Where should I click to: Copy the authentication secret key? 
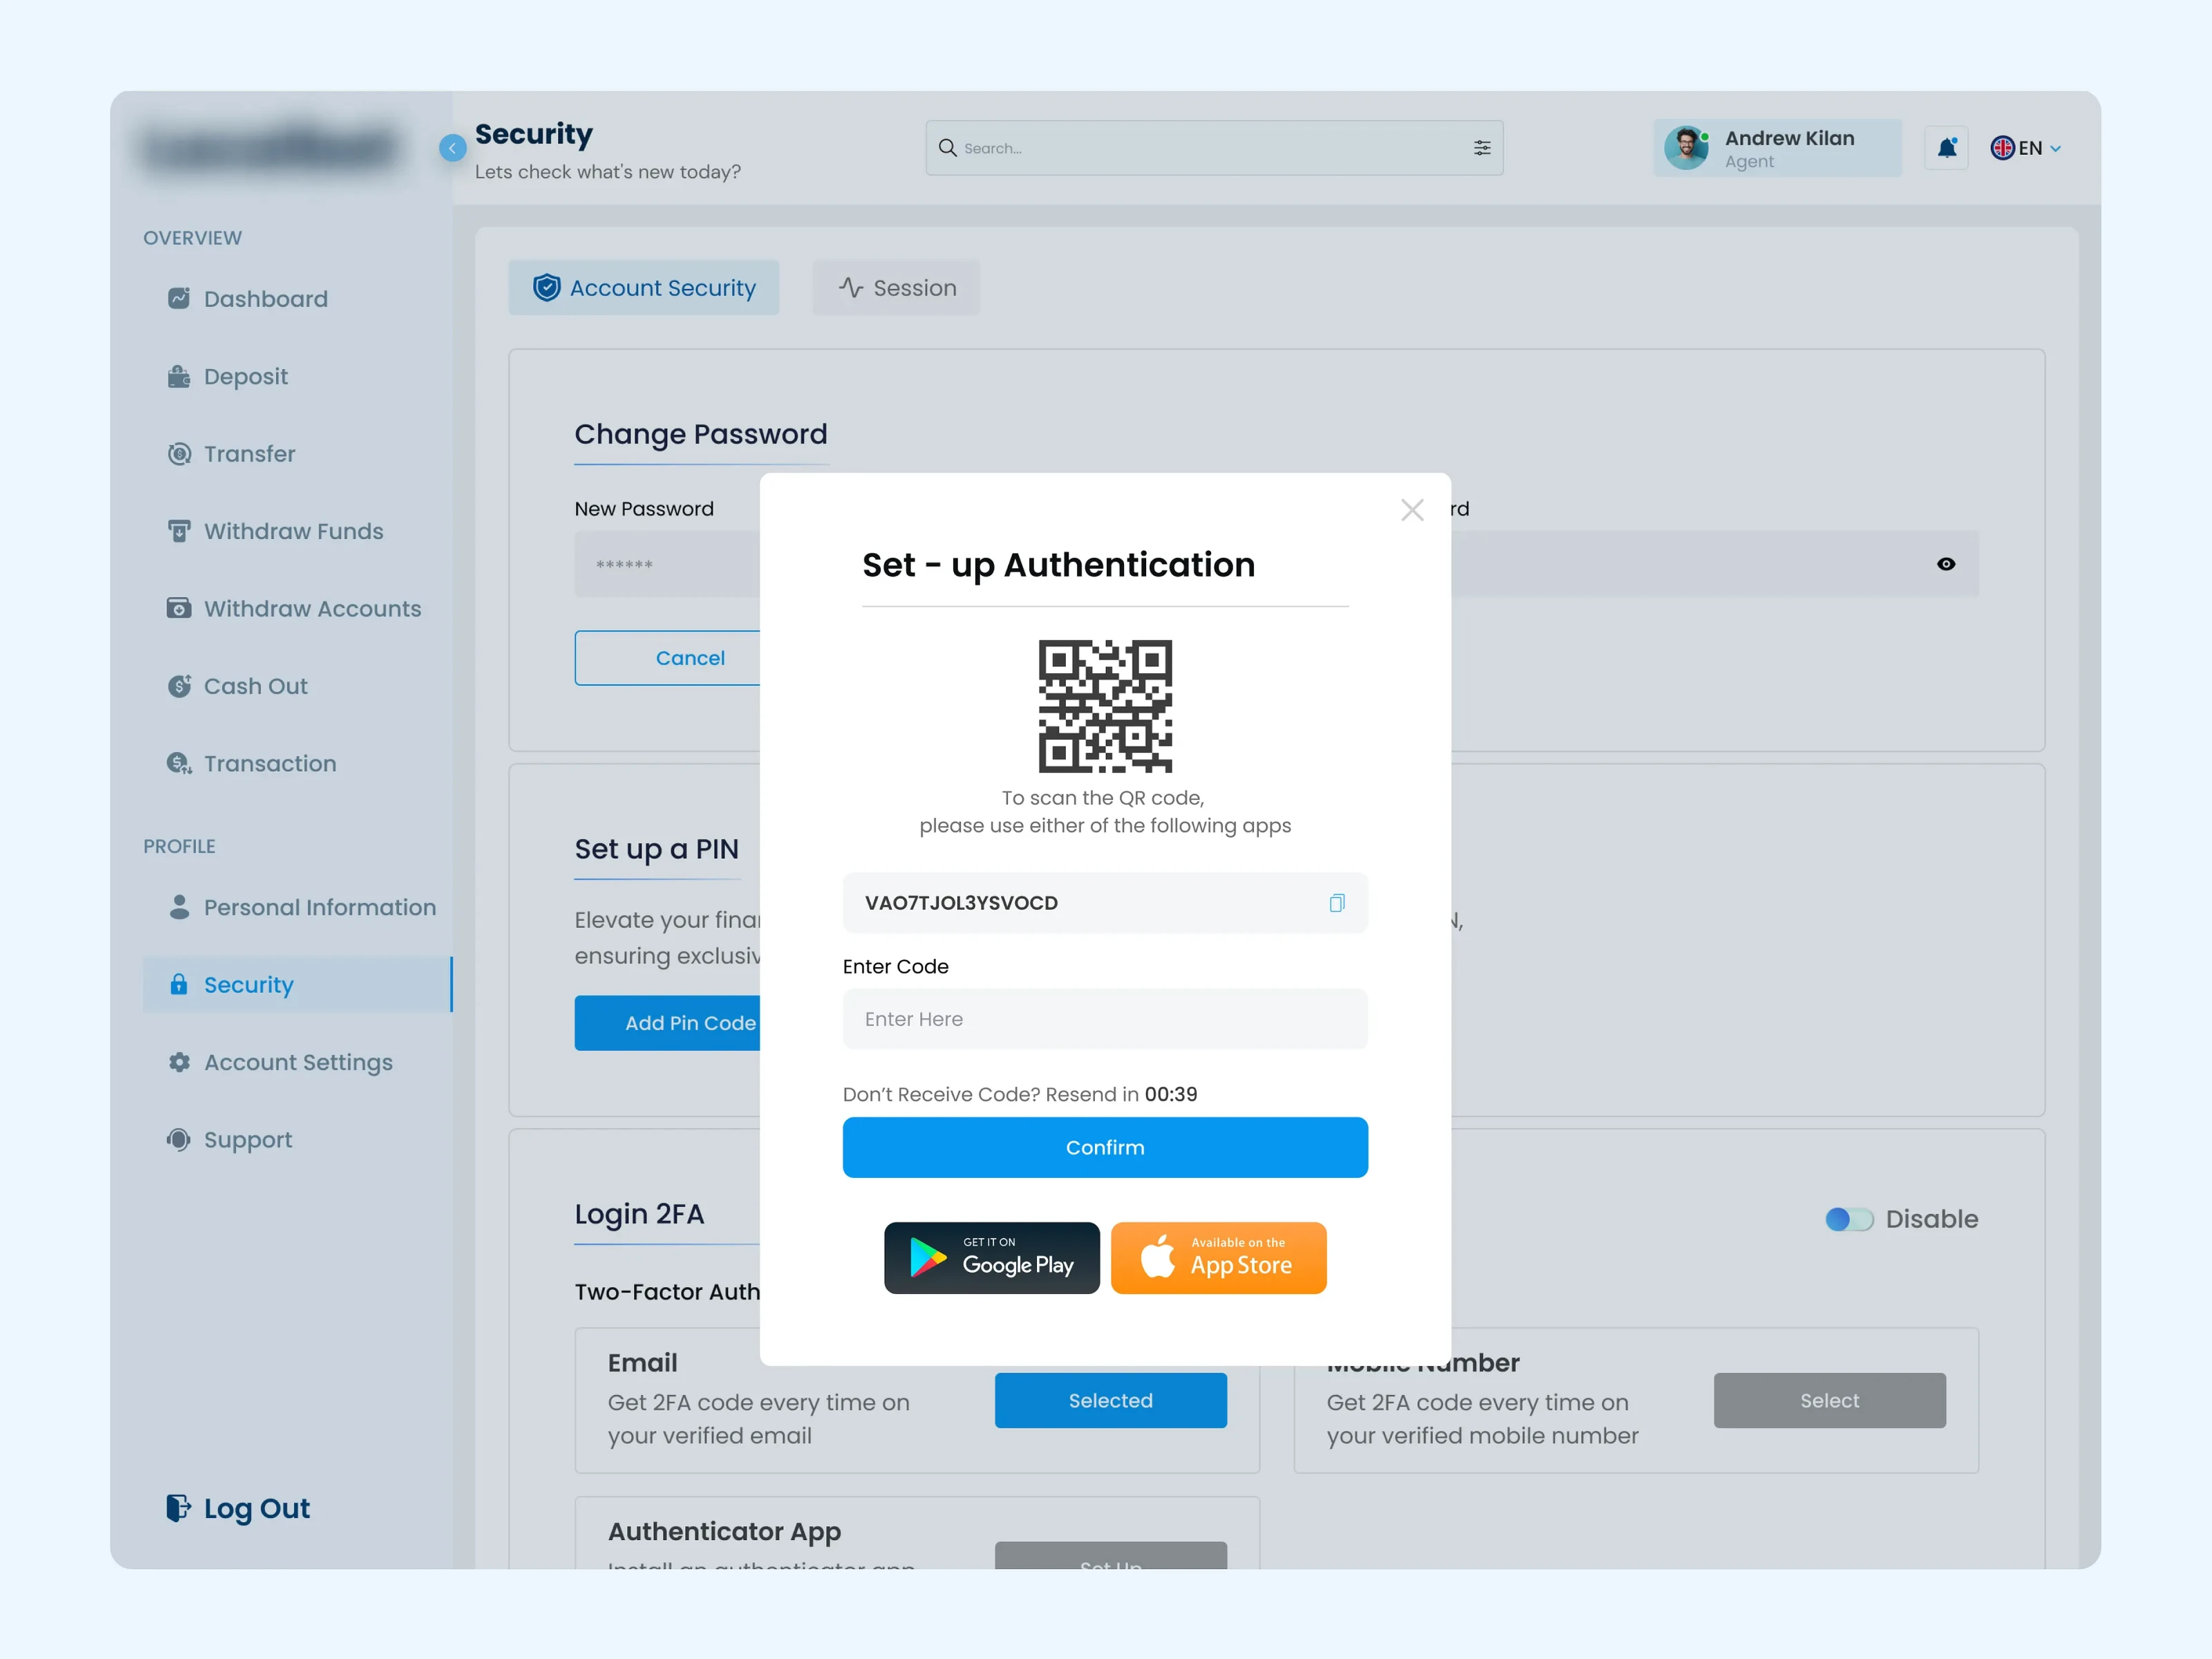pos(1336,903)
